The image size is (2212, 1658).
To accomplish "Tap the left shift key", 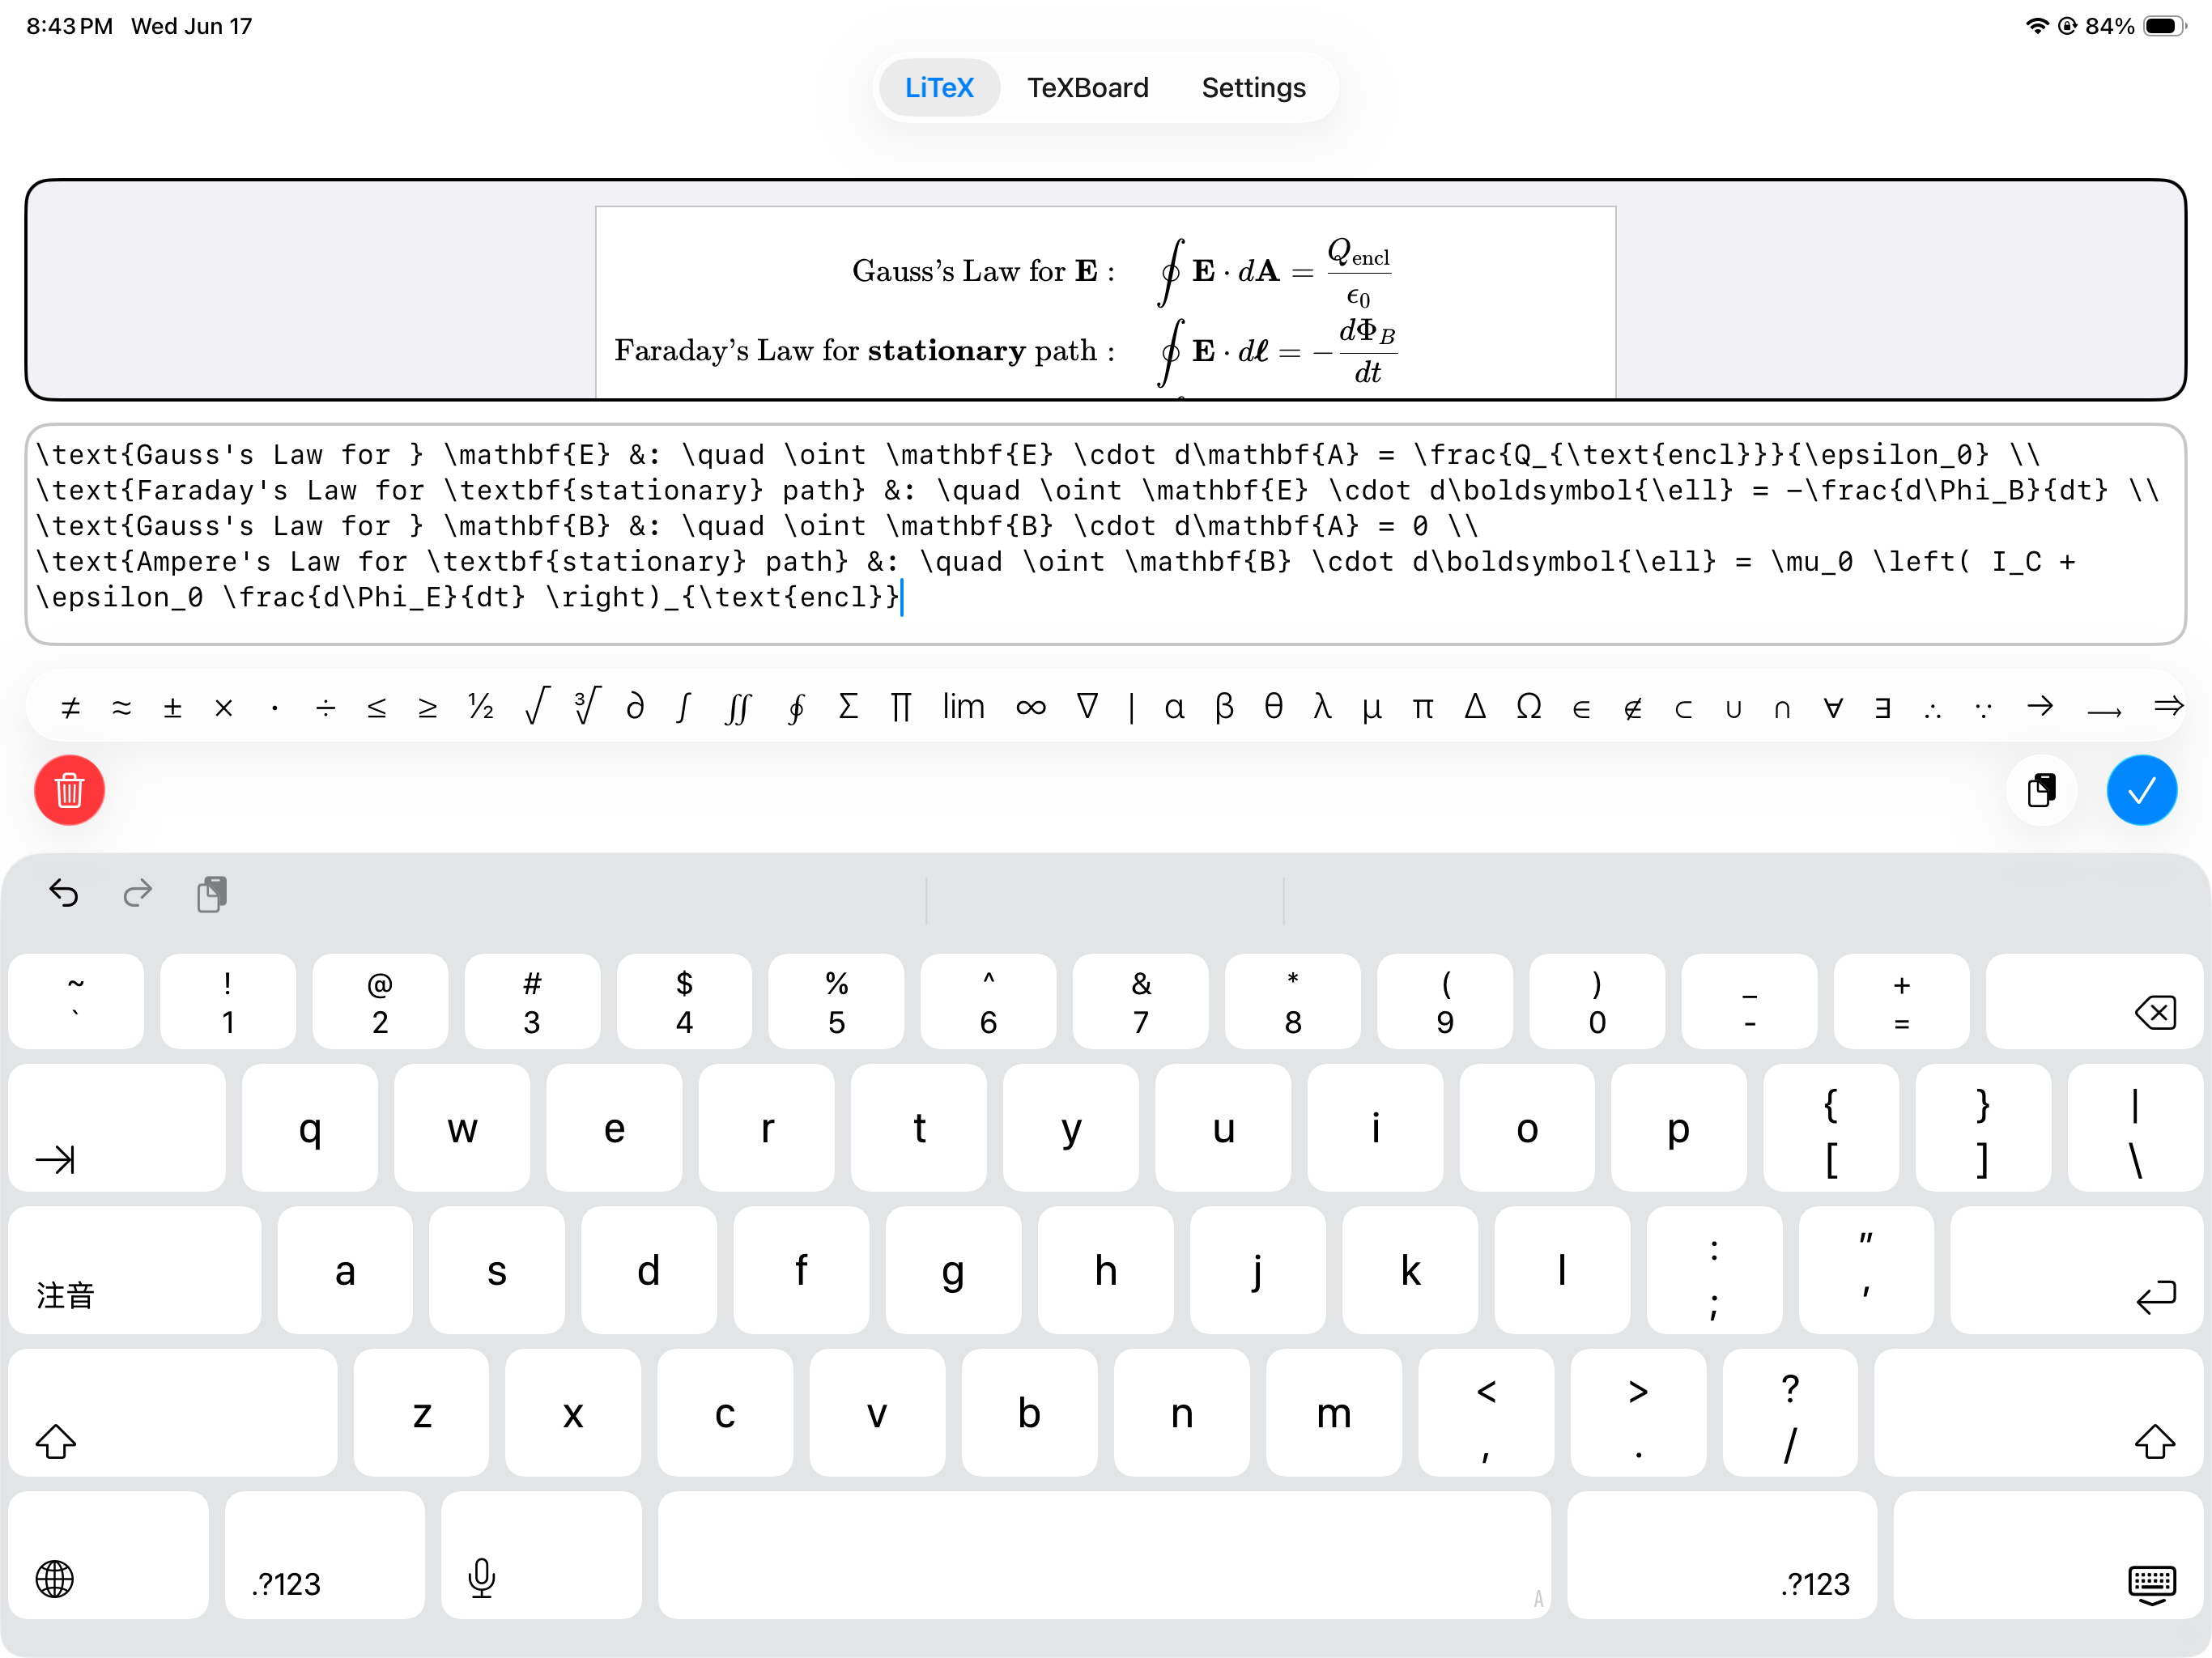I will [x=173, y=1413].
